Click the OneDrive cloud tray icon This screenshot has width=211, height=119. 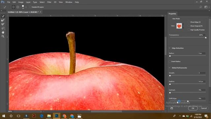pos(184,116)
